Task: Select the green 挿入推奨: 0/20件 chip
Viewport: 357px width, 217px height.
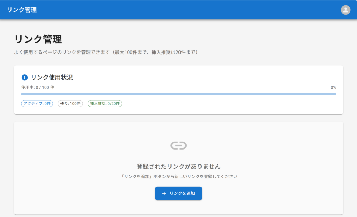Action: click(105, 104)
